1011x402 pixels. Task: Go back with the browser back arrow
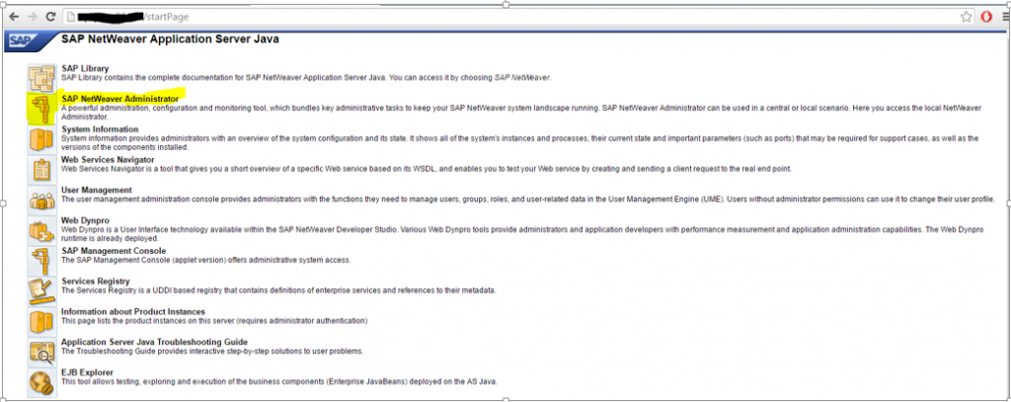(x=14, y=17)
